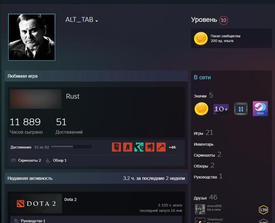Open the first red door achievement icon
Image resolution: width=275 pixels, height=223 pixels.
[116, 147]
